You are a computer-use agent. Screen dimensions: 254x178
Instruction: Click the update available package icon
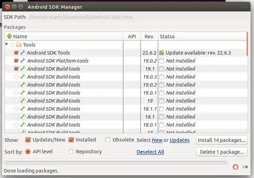click(161, 53)
